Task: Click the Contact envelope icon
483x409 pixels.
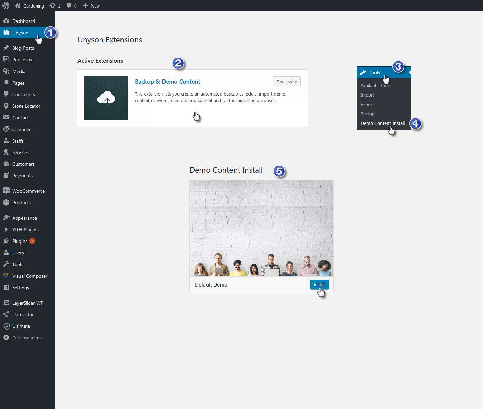Action: pyautogui.click(x=6, y=117)
